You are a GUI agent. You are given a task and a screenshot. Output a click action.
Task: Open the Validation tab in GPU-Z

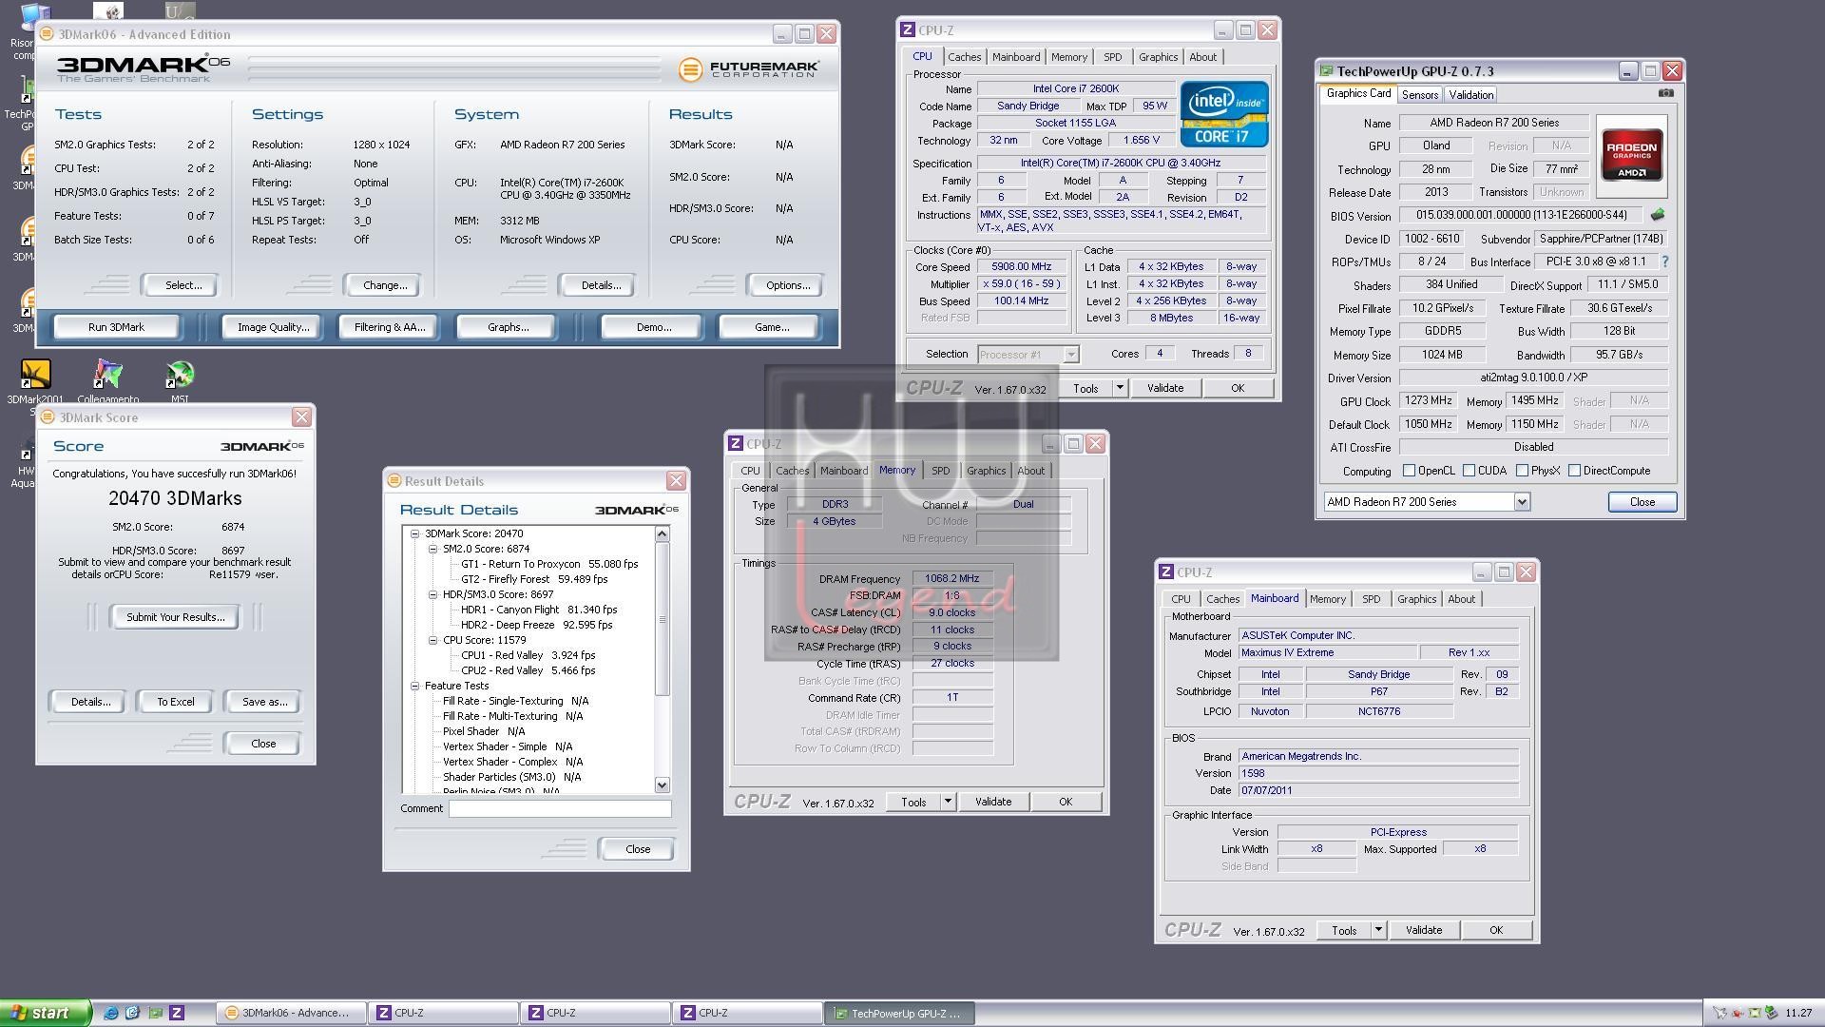(x=1471, y=95)
